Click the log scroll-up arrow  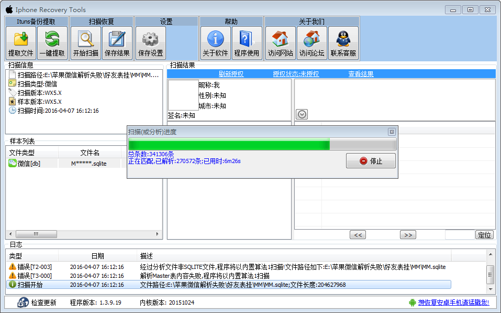coord(491,254)
